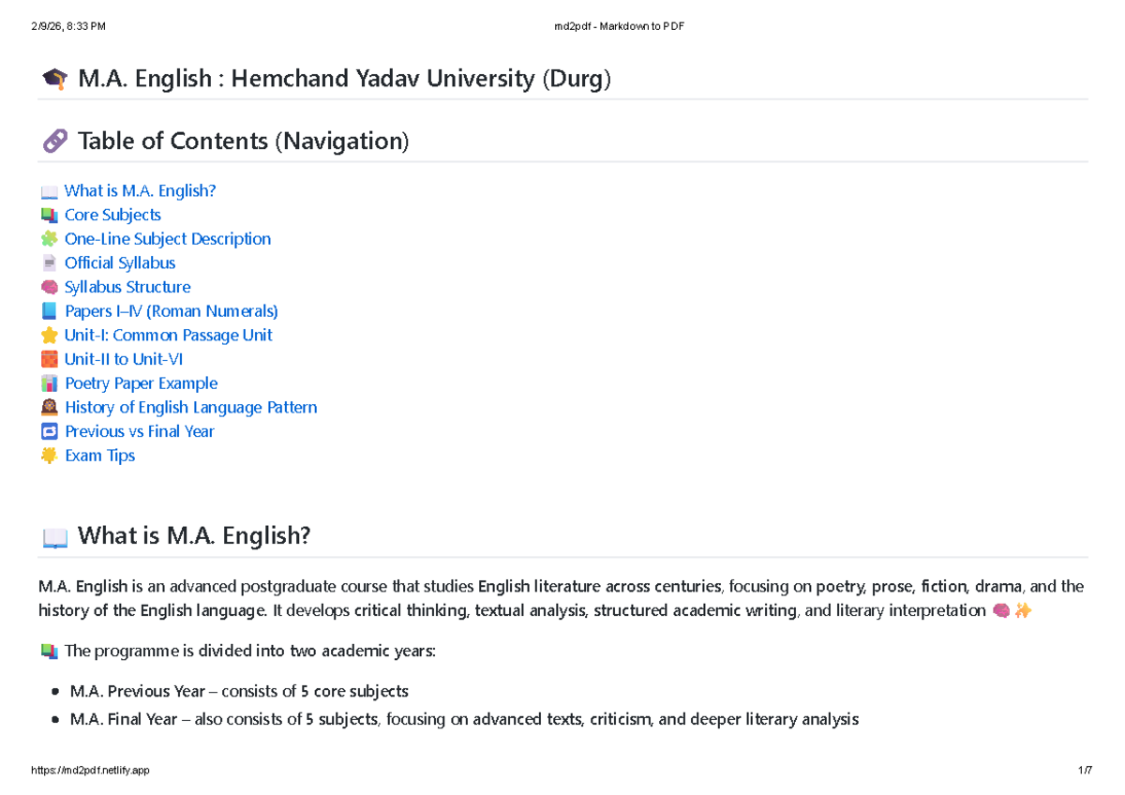
Task: Click the page number '1/7'
Action: tap(1086, 771)
